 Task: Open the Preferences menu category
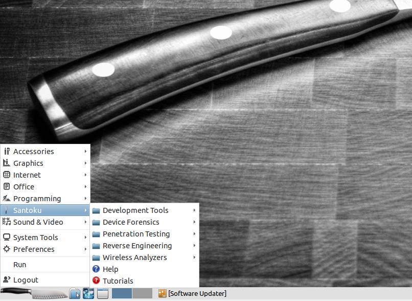point(45,249)
